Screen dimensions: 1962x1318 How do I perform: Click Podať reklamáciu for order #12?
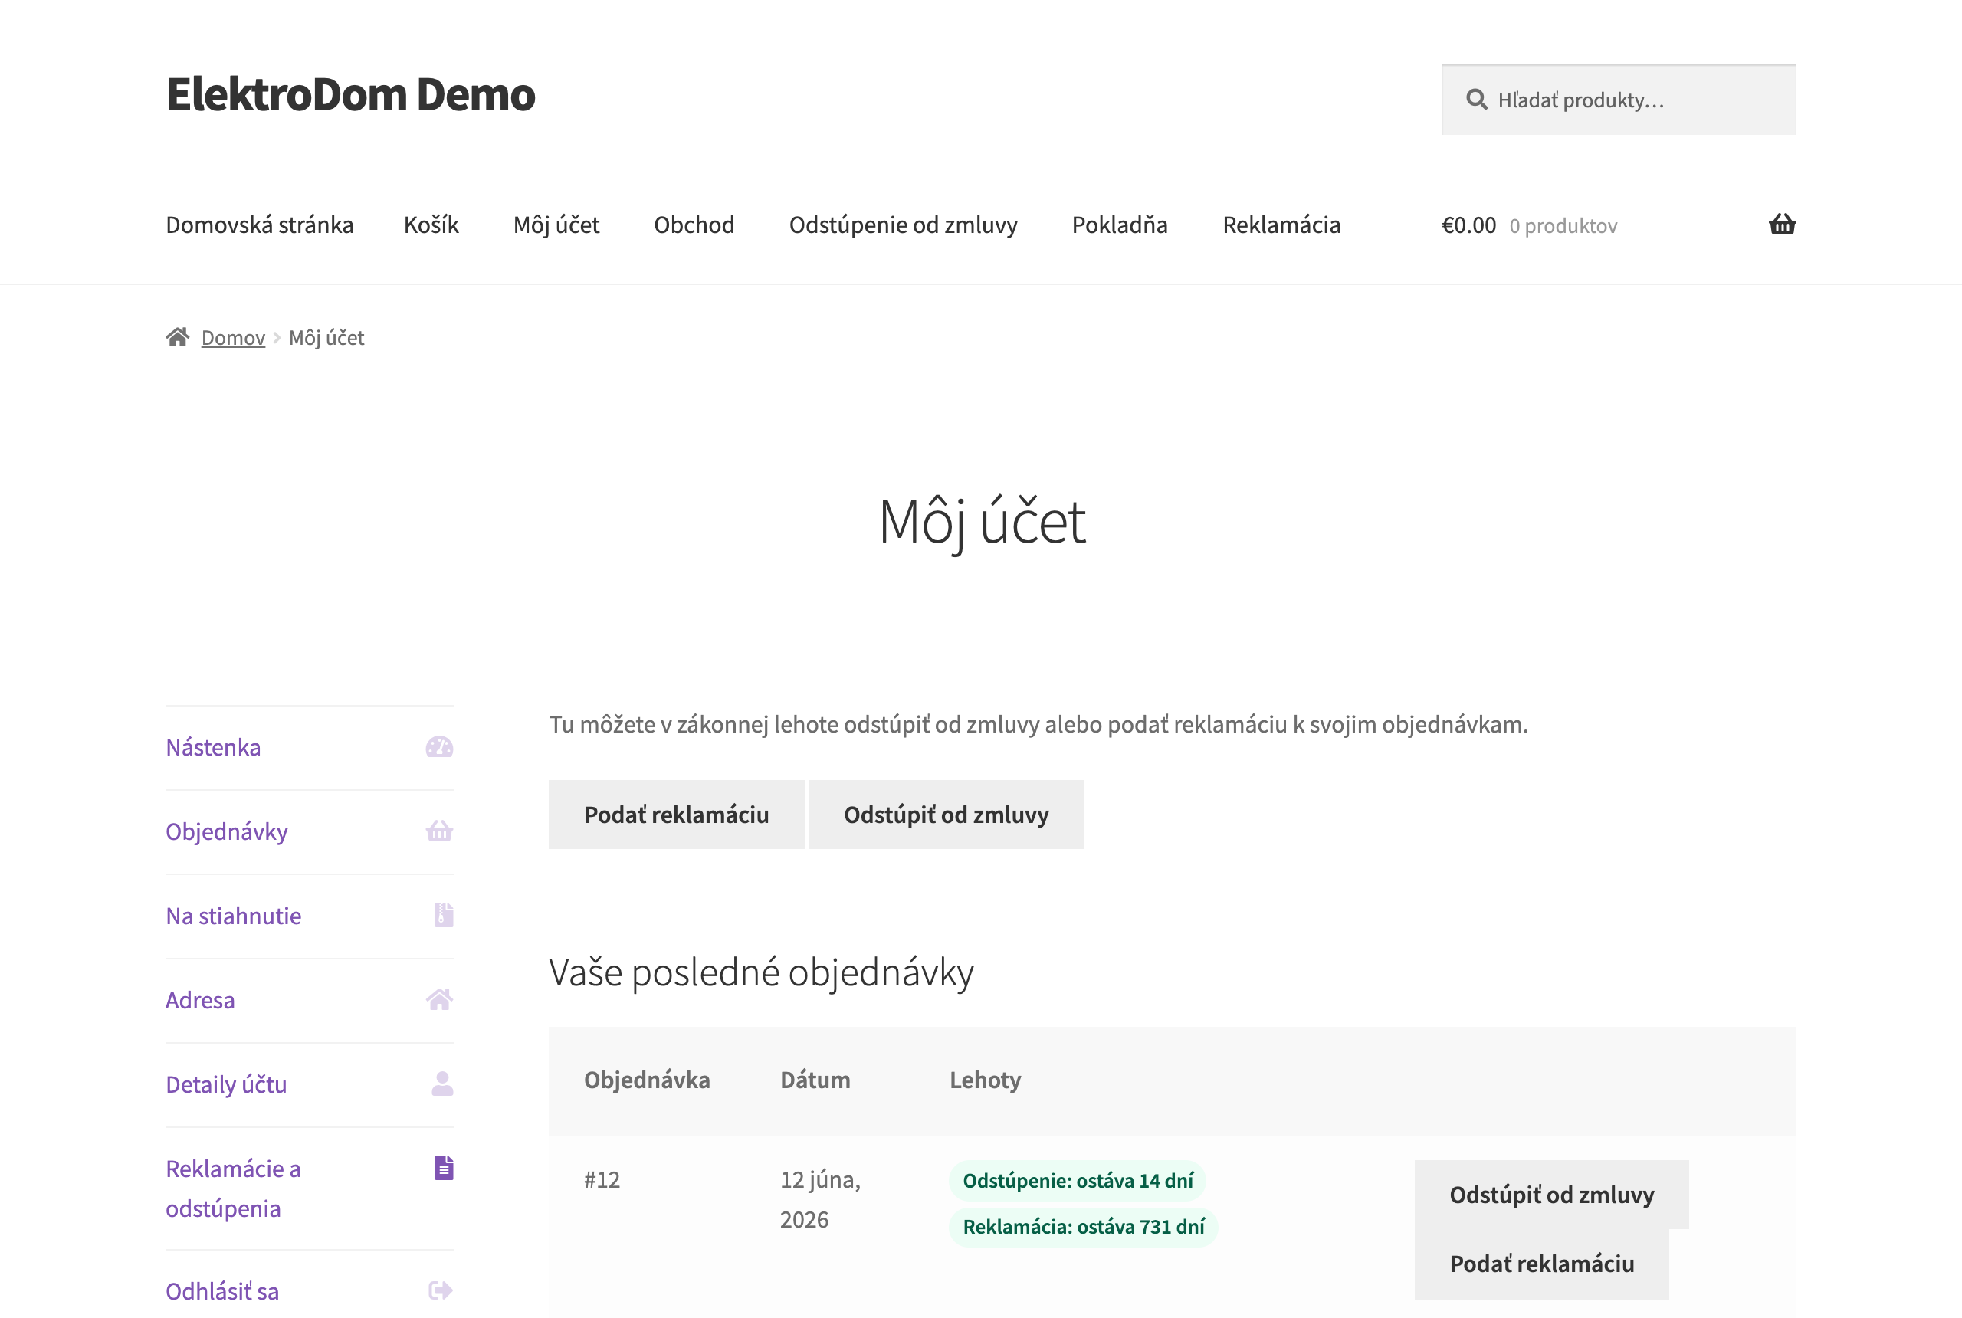[1542, 1264]
